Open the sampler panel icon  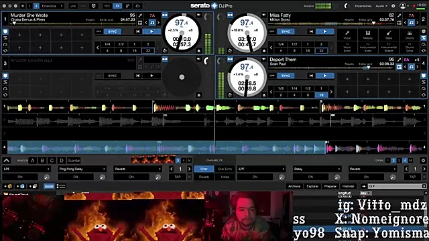pyautogui.click(x=128, y=6)
